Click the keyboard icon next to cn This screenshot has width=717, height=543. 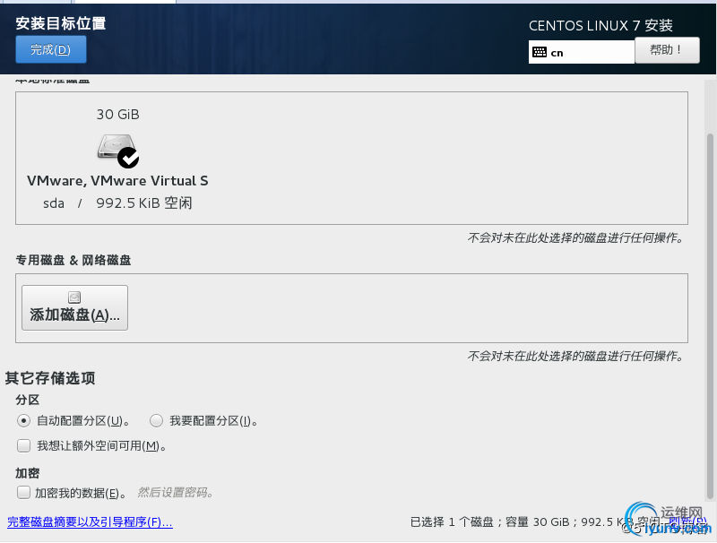[x=540, y=52]
